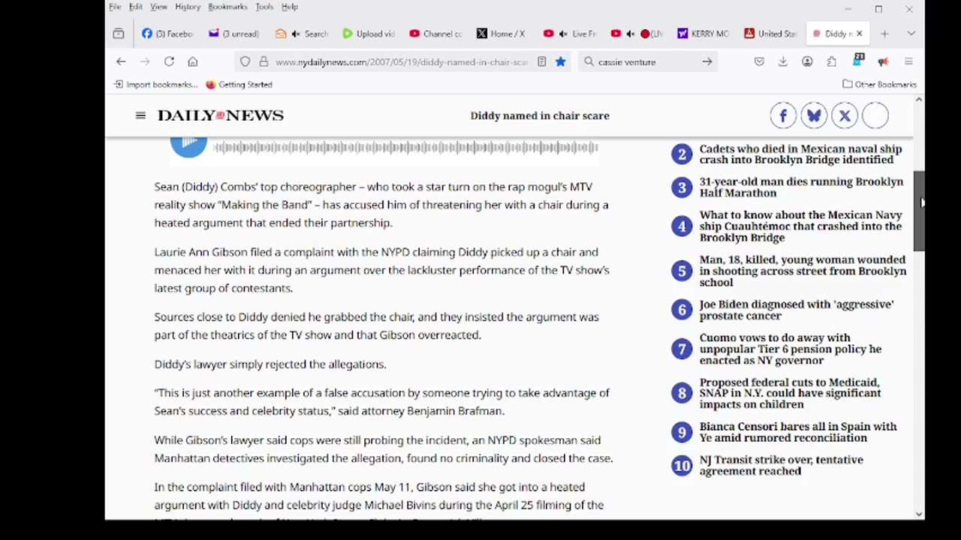961x540 pixels.
Task: Toggle the bookmark star for this page
Action: tap(560, 61)
